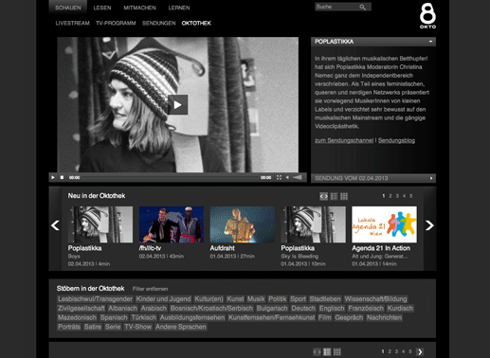This screenshot has height=358, width=490.
Task: Start the video with the center play button
Action: click(x=178, y=104)
